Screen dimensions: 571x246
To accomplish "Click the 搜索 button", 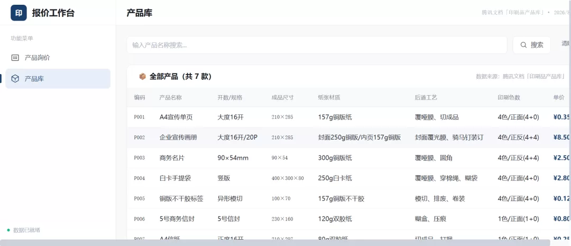I will click(x=532, y=45).
